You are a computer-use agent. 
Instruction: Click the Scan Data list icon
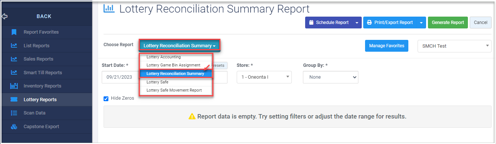[x=14, y=113]
